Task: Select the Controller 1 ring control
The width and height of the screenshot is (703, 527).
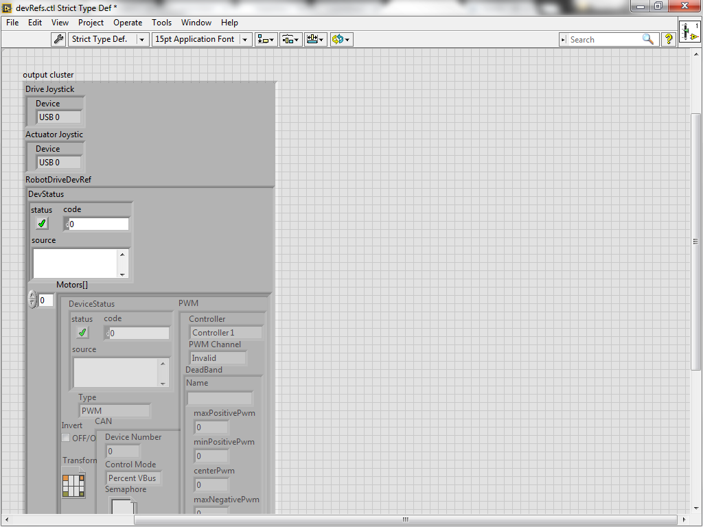Action: pyautogui.click(x=226, y=333)
